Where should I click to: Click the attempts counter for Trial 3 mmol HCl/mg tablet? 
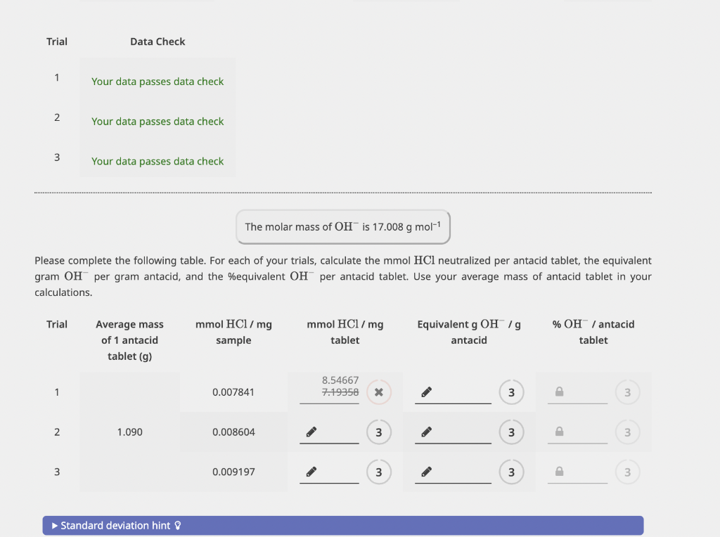pyautogui.click(x=379, y=472)
